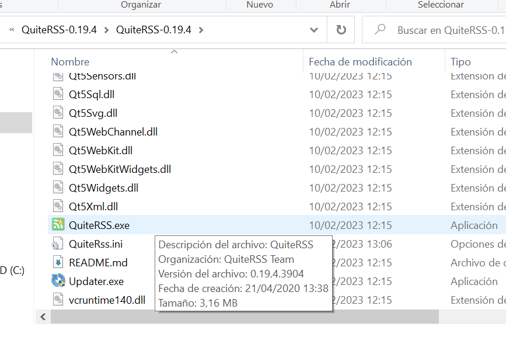Toggle sort order chevron above Nombre column
The width and height of the screenshot is (506, 344).
coord(174,51)
